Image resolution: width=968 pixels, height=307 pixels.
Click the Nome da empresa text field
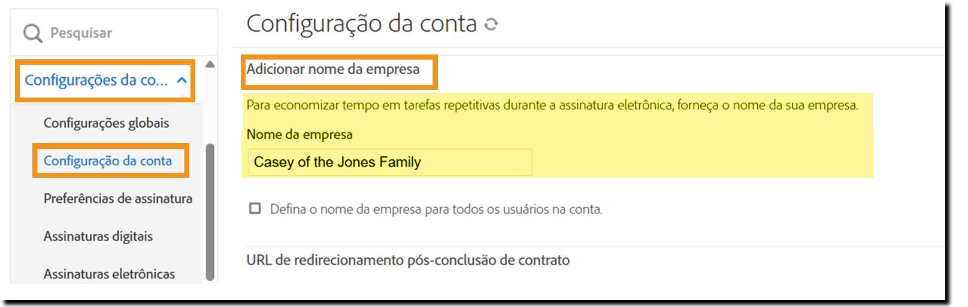click(389, 162)
